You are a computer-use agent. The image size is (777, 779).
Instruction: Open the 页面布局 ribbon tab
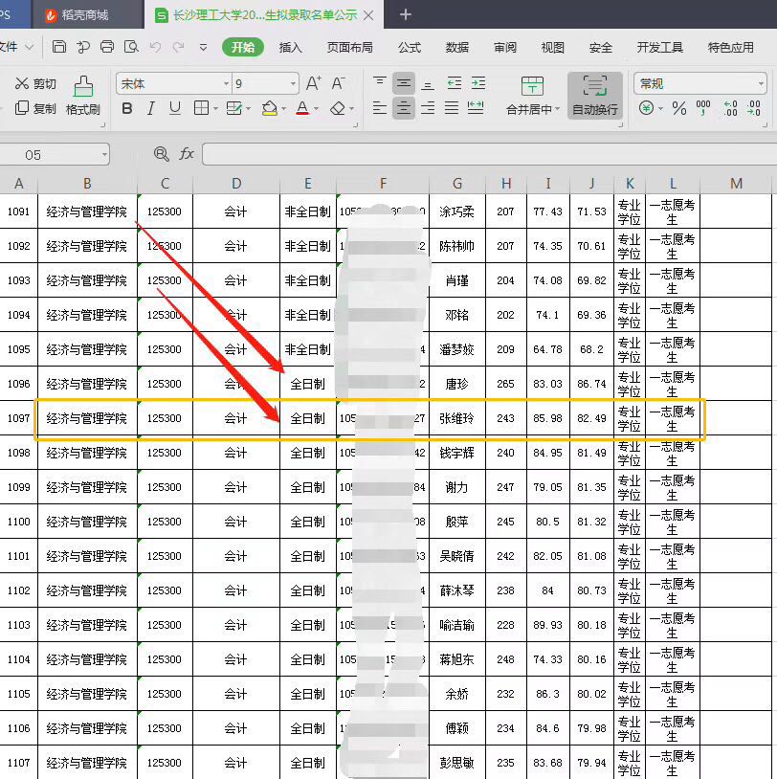[x=350, y=47]
